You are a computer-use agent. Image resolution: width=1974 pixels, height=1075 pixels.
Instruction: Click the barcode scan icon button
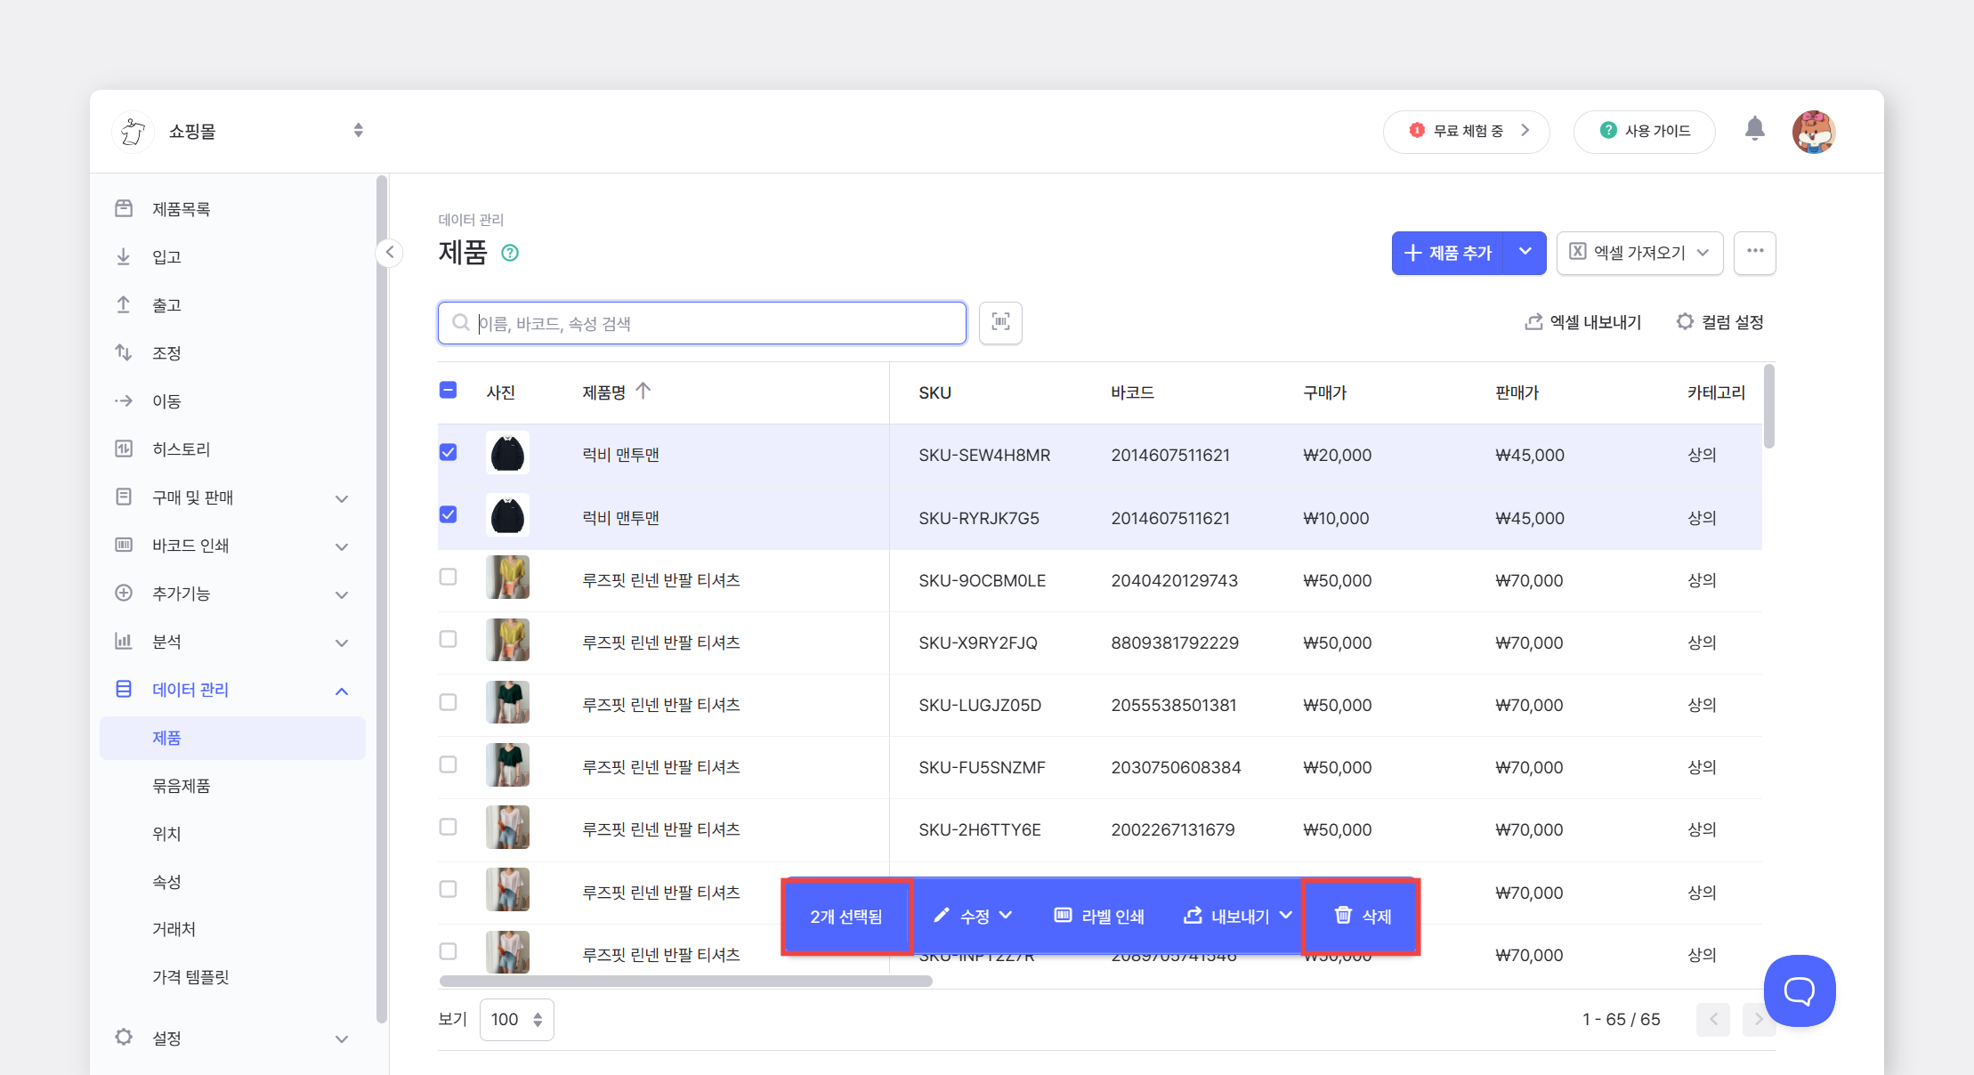pyautogui.click(x=1000, y=322)
